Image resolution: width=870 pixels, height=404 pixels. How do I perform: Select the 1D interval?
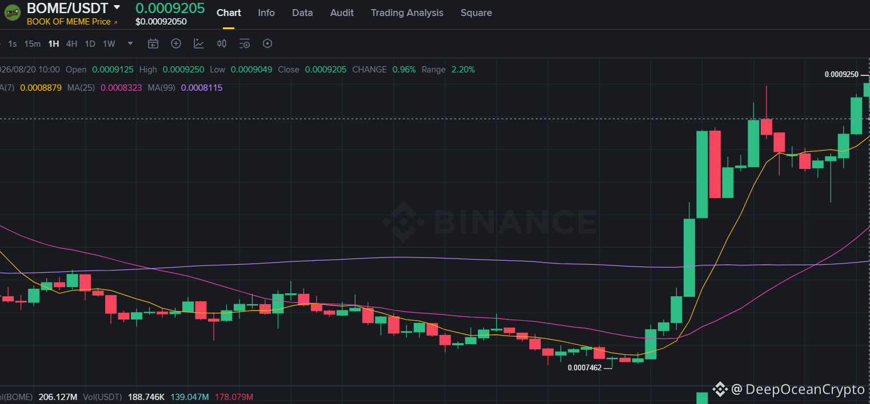(x=90, y=44)
